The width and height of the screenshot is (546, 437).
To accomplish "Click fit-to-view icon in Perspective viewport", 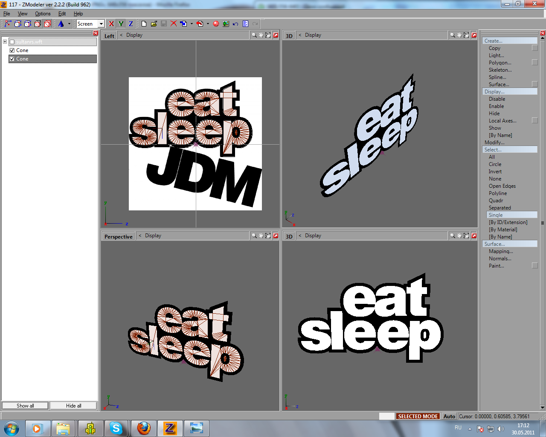I will (268, 236).
